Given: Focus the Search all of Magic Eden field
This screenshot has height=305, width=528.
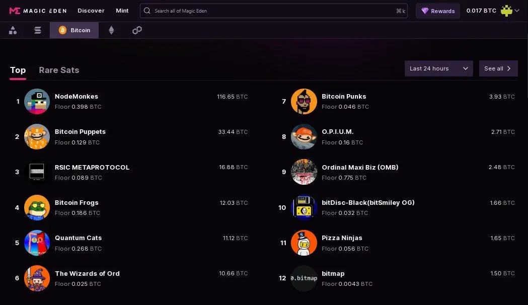Looking at the screenshot, I should point(274,11).
